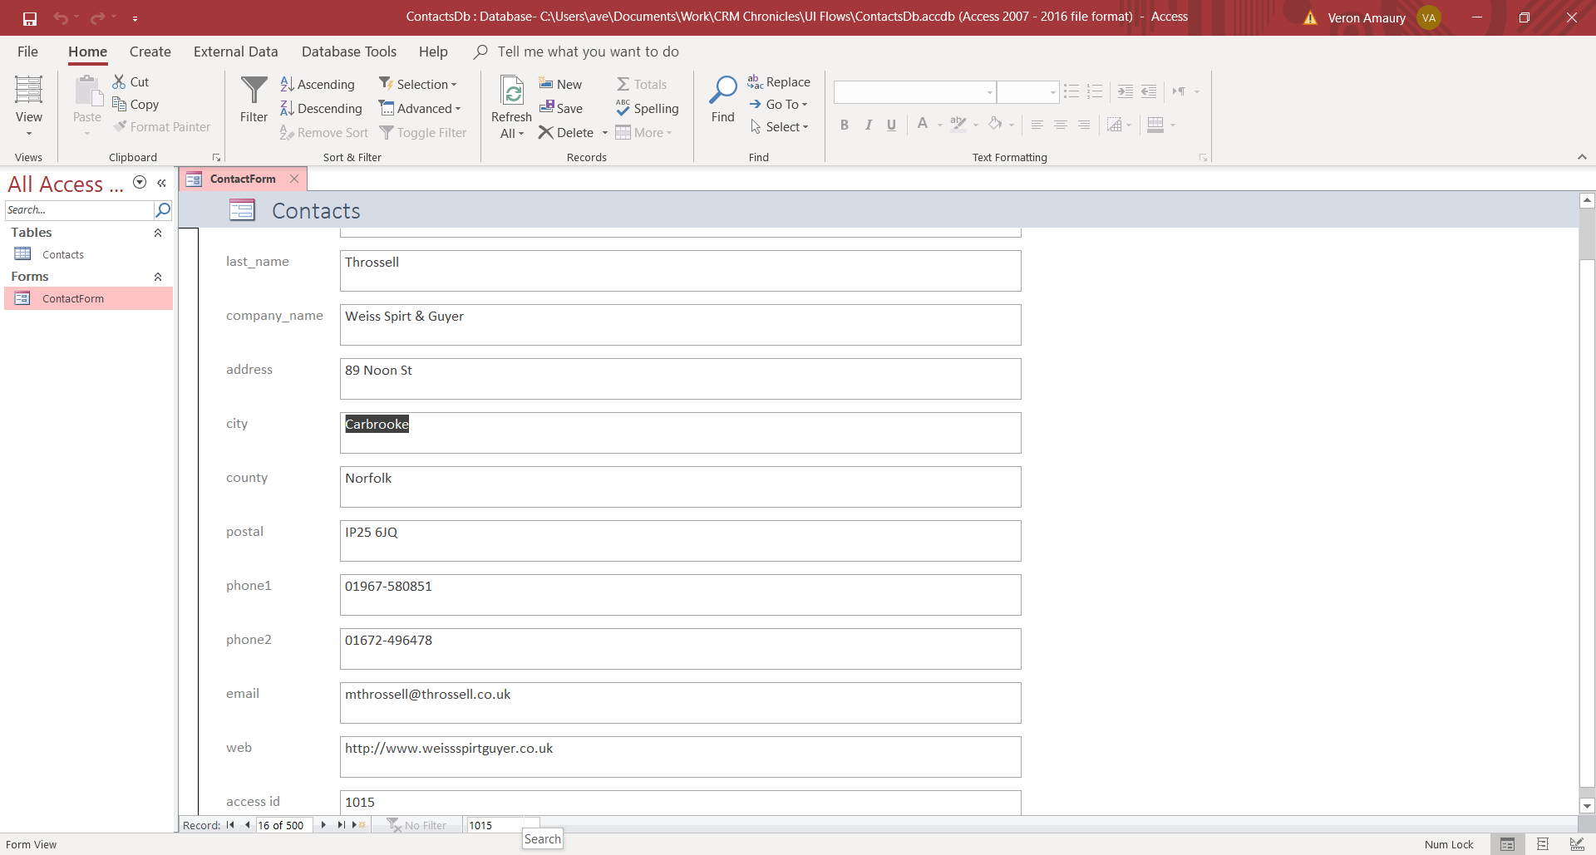
Task: Sort records Ascending
Action: click(318, 84)
